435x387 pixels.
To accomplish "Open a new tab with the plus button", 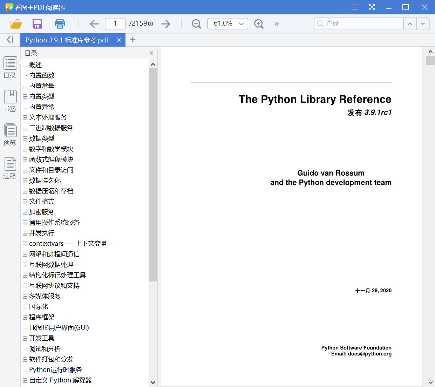I will tap(132, 40).
